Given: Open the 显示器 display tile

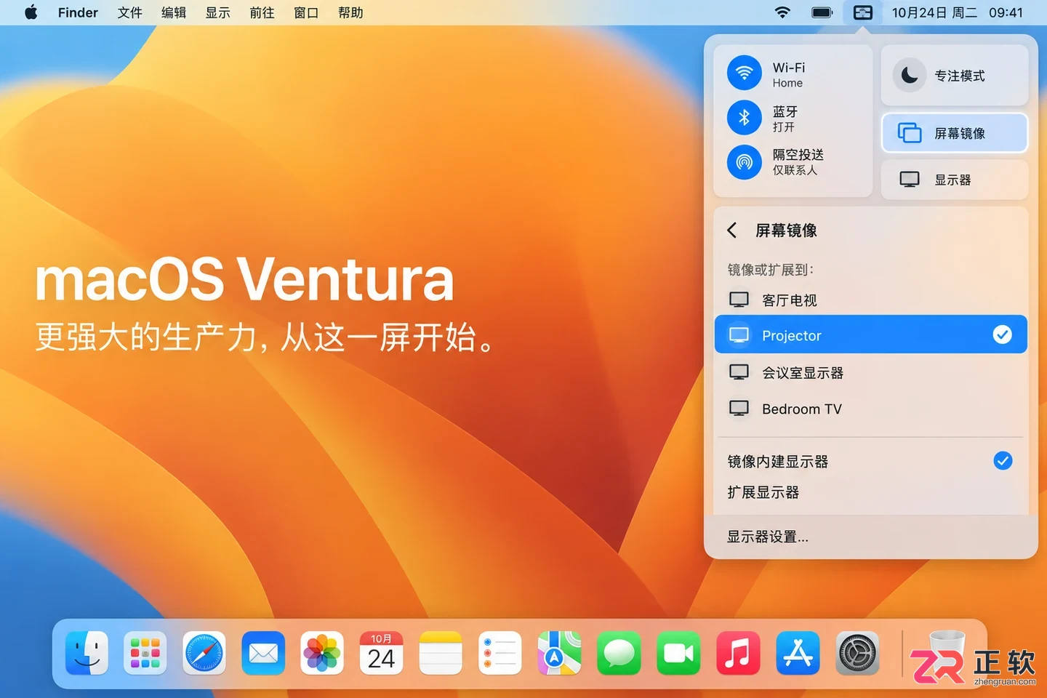Looking at the screenshot, I should pos(955,180).
